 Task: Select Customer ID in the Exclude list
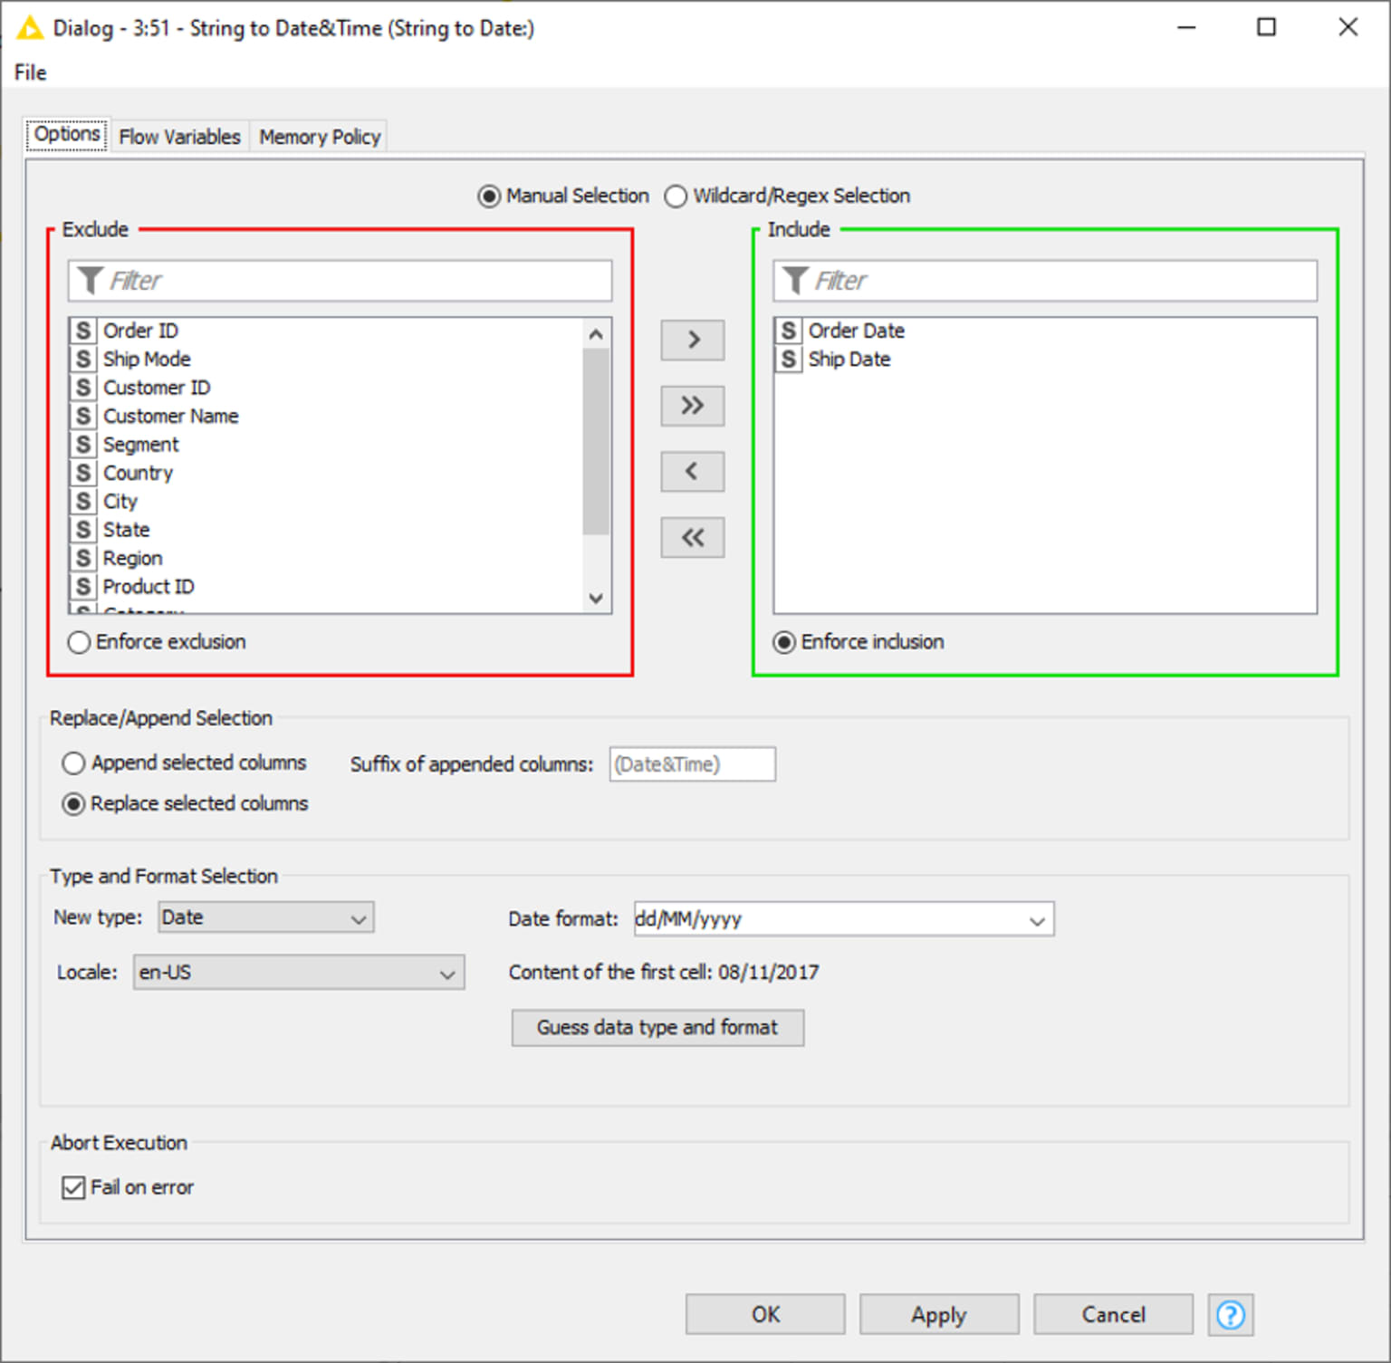pyautogui.click(x=327, y=388)
